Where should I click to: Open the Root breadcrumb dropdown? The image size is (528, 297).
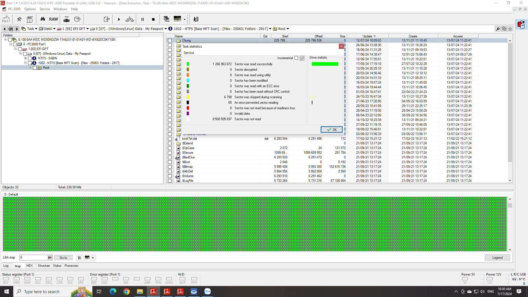click(288, 29)
